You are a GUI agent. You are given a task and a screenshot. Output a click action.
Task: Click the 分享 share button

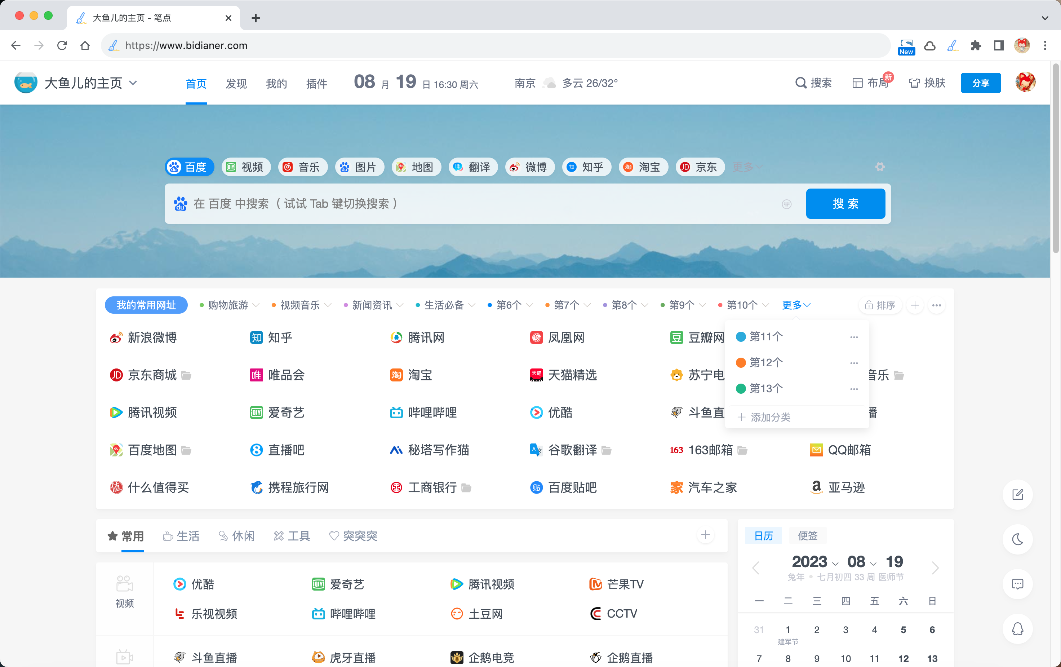(x=980, y=83)
